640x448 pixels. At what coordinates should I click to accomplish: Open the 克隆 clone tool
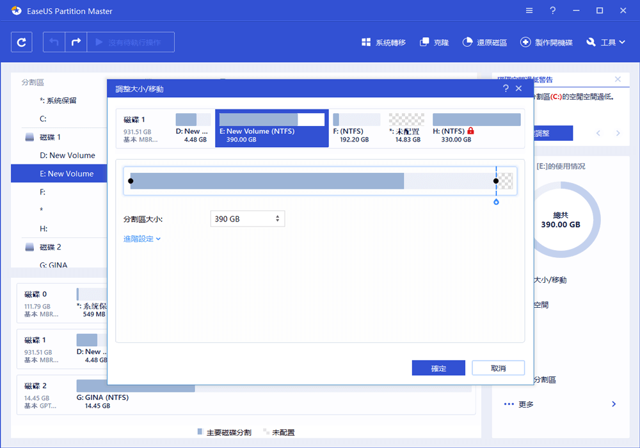tap(435, 42)
